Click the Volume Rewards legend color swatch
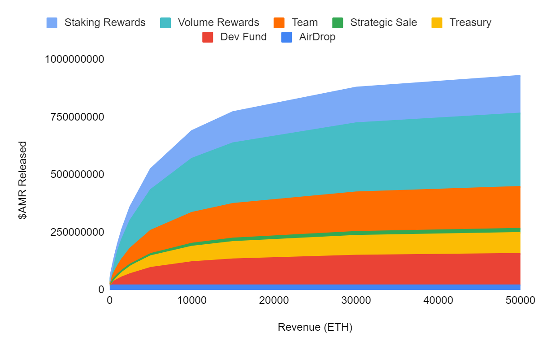Screen dimensions: 538x350 [x=165, y=23]
